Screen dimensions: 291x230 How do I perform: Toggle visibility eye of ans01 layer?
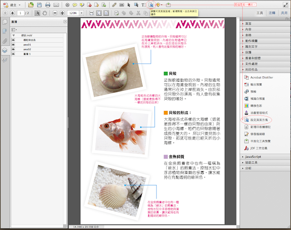pos(13,45)
